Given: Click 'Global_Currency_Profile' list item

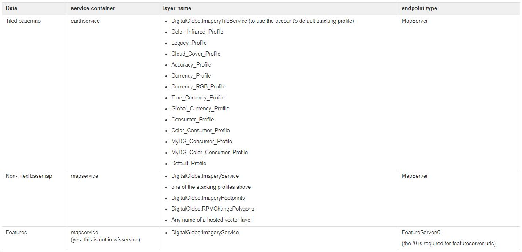Looking at the screenshot, I should (x=200, y=109).
